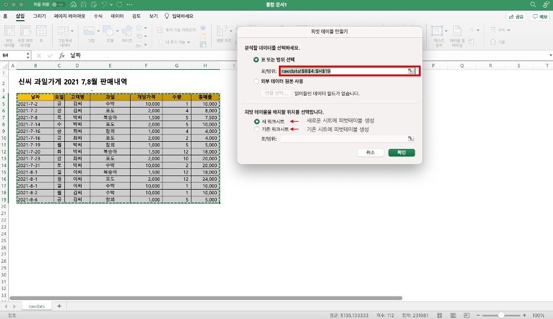Click the 취소 button in dialog
The height and width of the screenshot is (319, 553).
(x=370, y=152)
